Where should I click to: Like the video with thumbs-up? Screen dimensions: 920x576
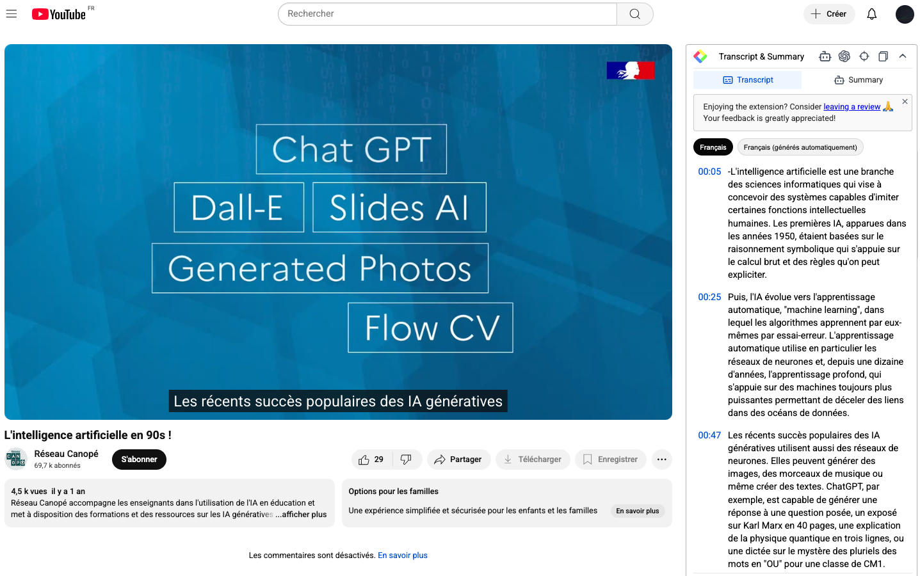371,460
